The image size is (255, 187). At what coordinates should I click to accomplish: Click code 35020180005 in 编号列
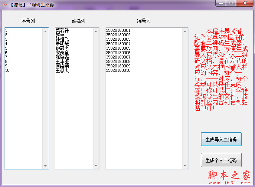[x=118, y=48]
